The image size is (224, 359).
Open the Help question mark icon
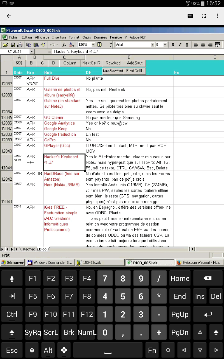pyautogui.click(x=99, y=45)
